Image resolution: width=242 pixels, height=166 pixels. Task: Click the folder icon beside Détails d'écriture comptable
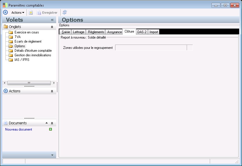(x=11, y=51)
